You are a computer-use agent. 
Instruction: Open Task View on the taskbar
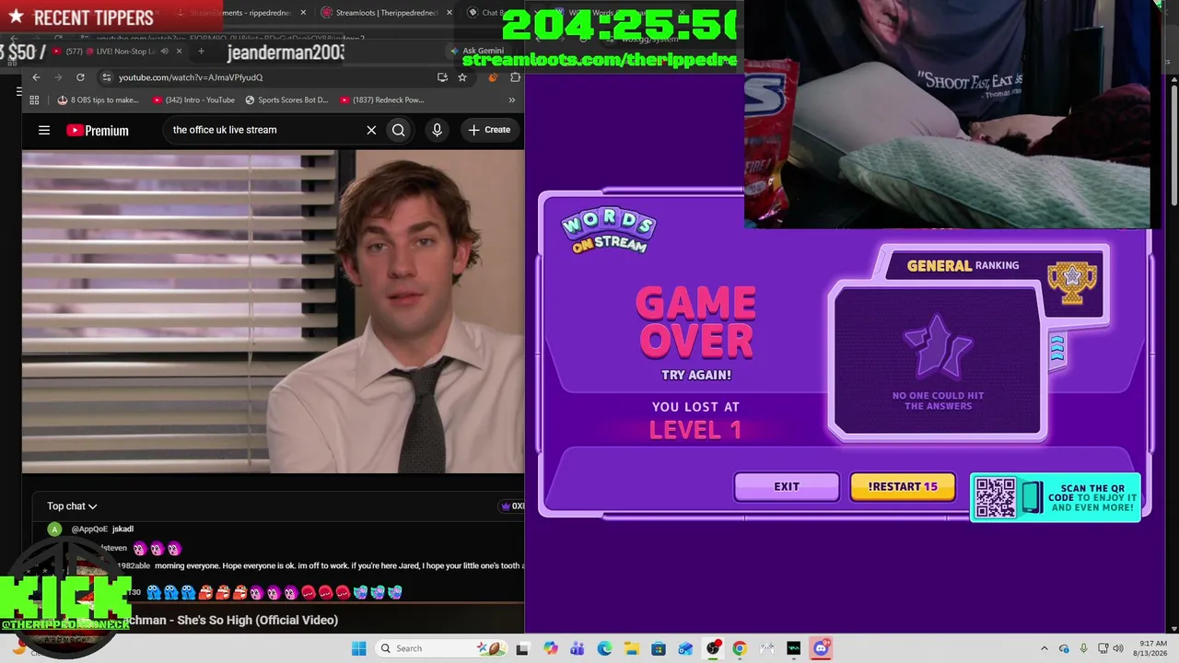[523, 648]
